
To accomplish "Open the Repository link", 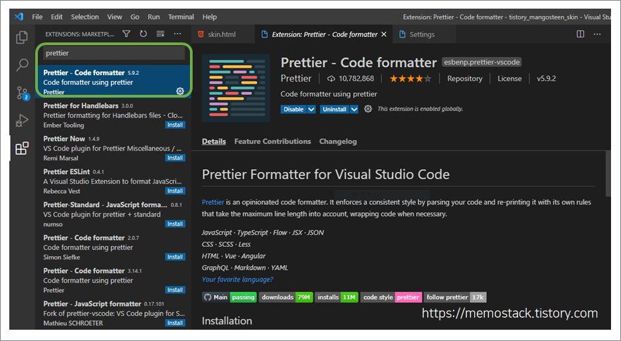I will [464, 79].
